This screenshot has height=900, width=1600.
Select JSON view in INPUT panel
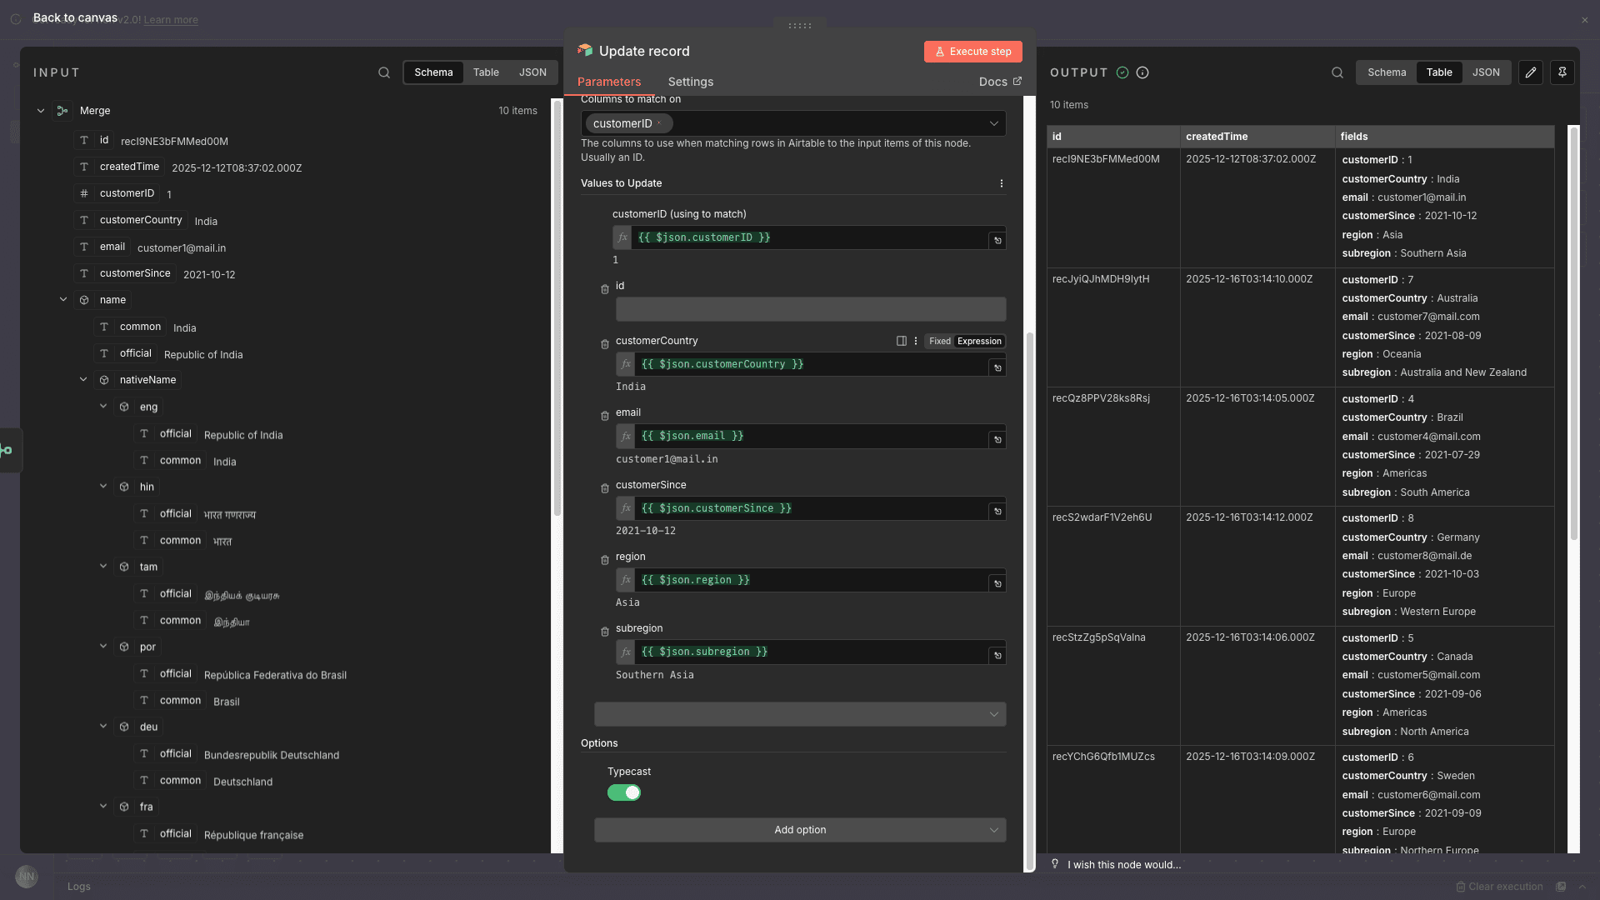click(x=532, y=72)
